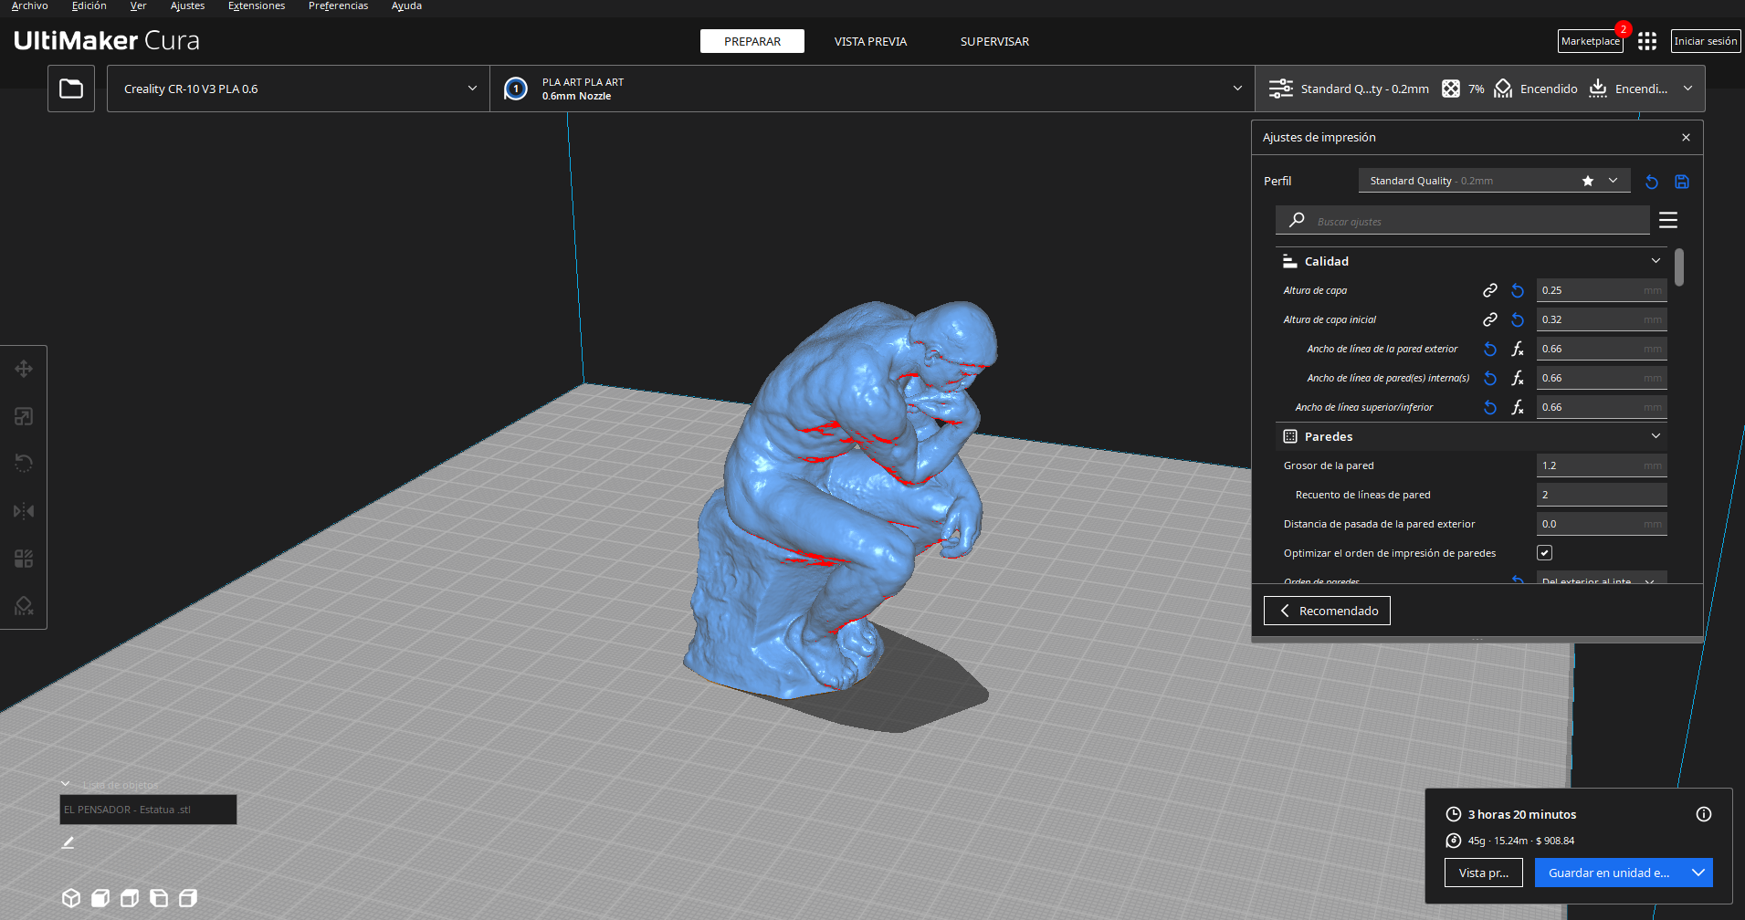Switch to top view cube icon
The height and width of the screenshot is (920, 1745).
pos(130,898)
